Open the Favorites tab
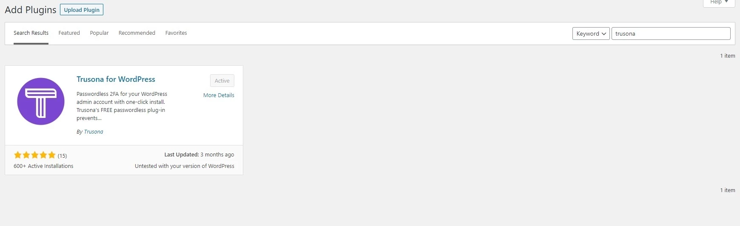The width and height of the screenshot is (740, 226). tap(176, 33)
